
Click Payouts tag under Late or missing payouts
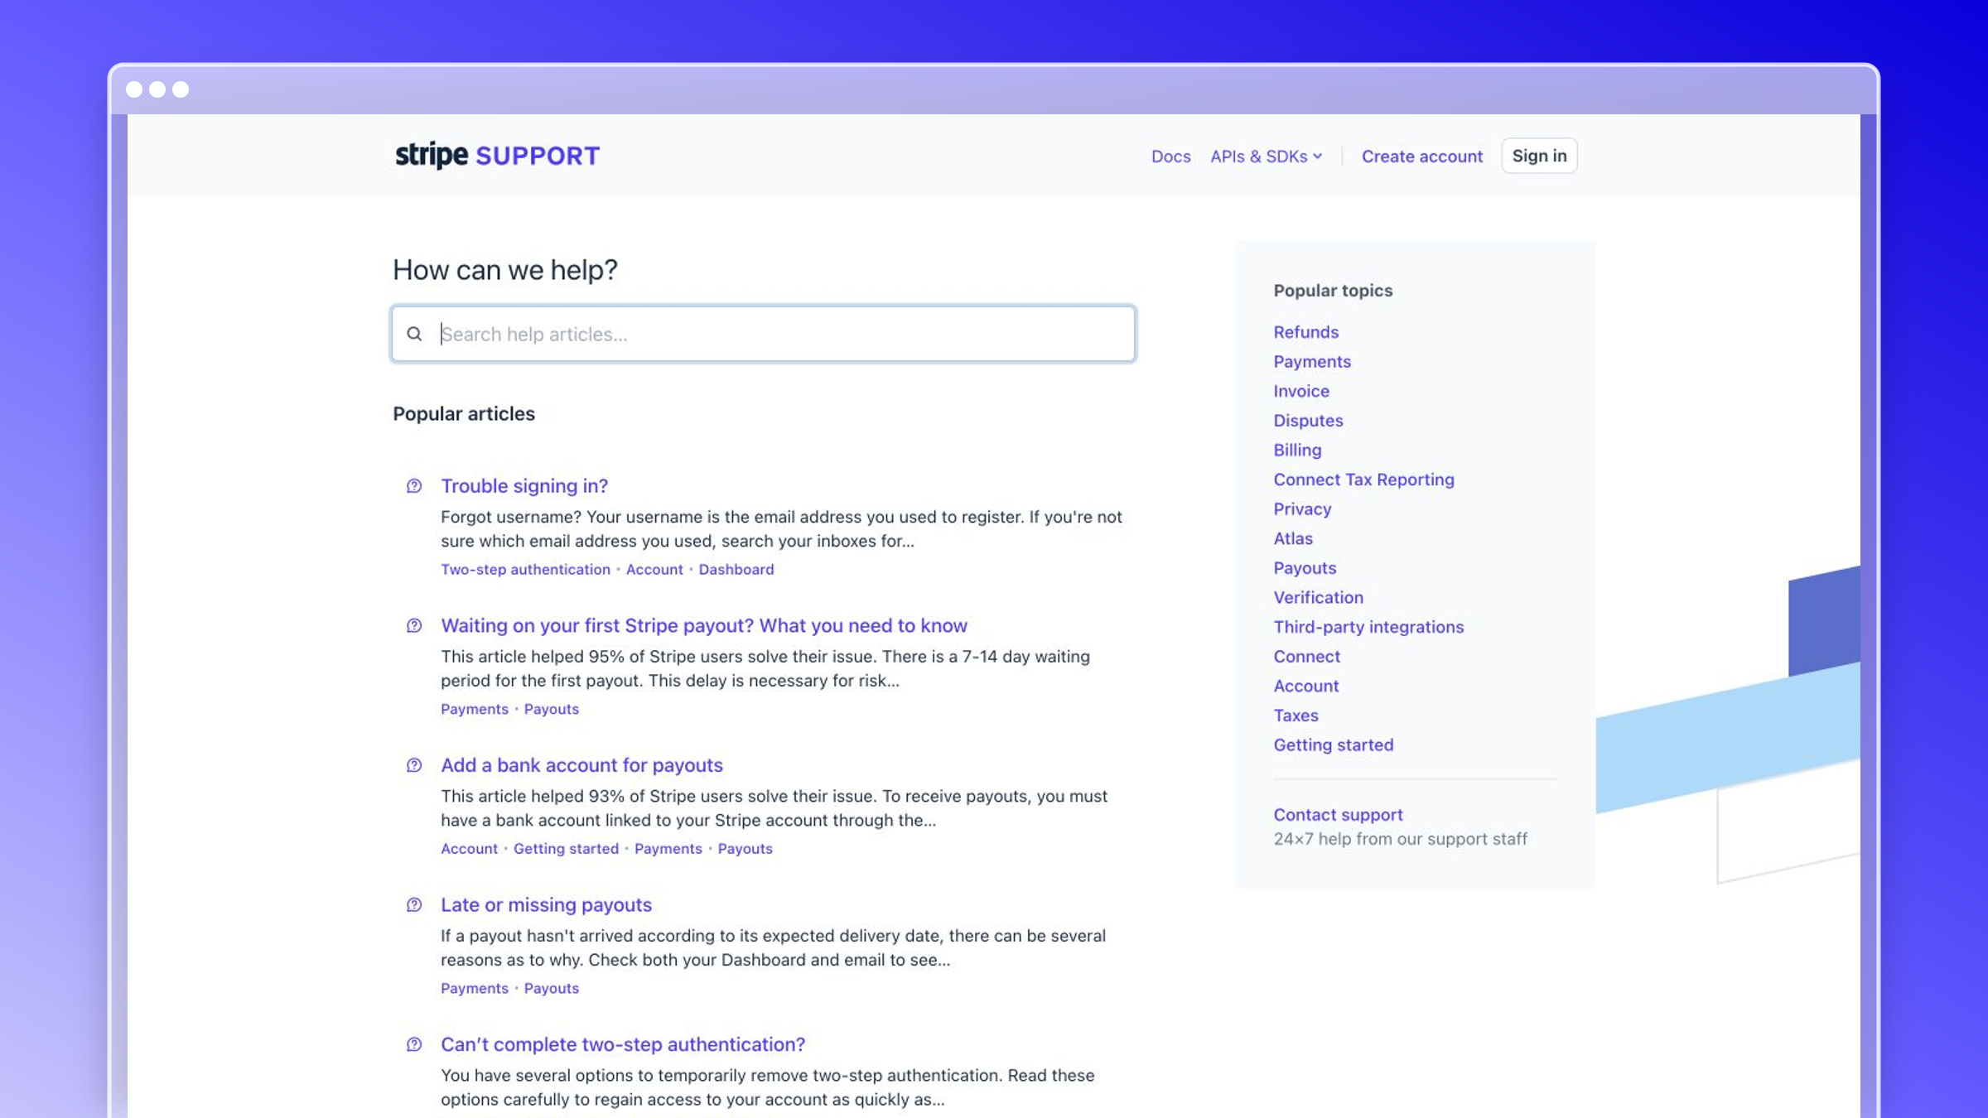[x=552, y=989]
